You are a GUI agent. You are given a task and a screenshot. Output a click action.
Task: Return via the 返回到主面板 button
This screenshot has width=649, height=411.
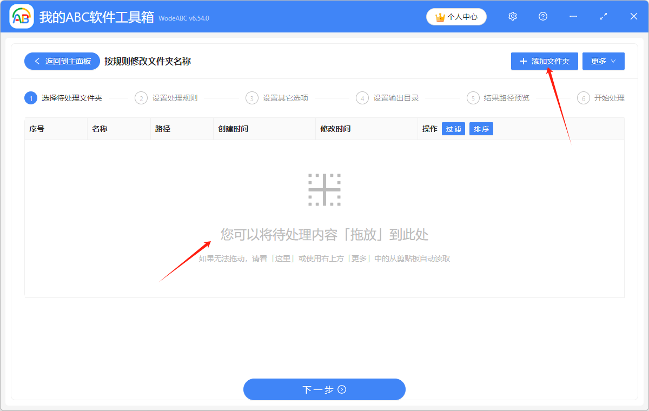[62, 61]
